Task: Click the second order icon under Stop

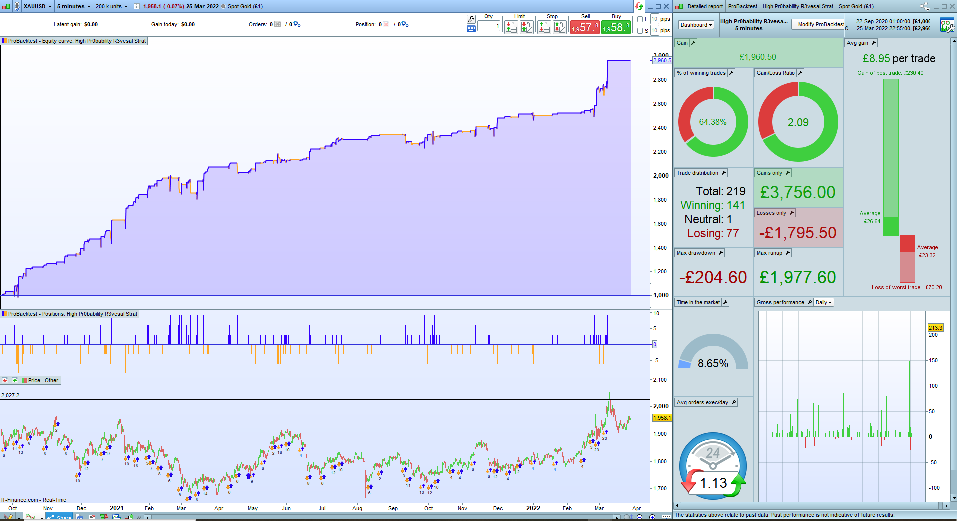Action: 560,27
